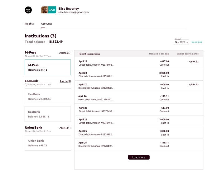Open the Accounts tab

[46, 24]
